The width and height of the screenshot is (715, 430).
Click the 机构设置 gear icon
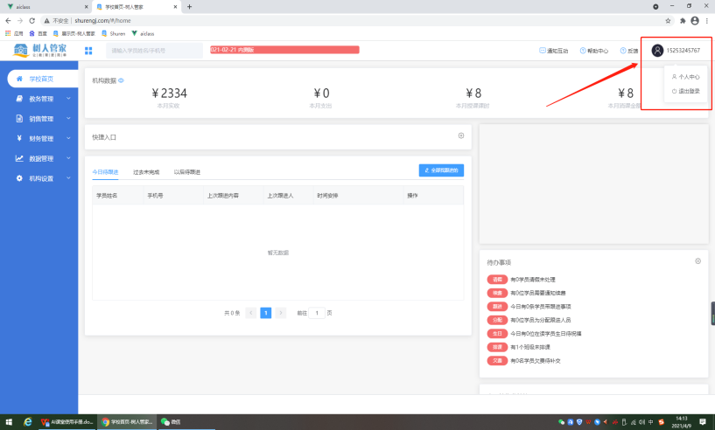tap(19, 178)
